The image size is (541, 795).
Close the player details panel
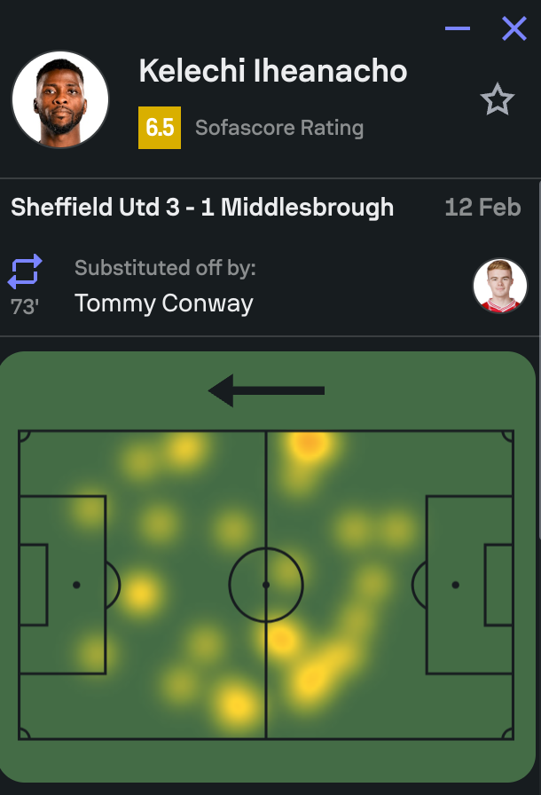coord(514,29)
